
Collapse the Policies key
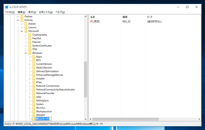18,20
